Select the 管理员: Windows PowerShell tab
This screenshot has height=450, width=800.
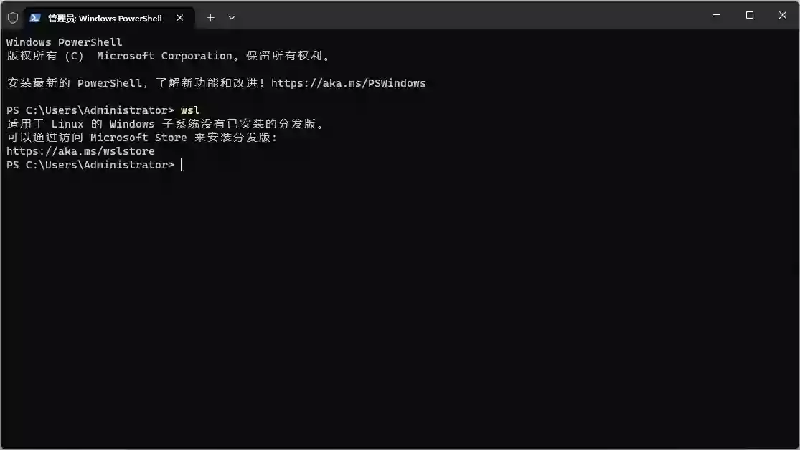105,18
